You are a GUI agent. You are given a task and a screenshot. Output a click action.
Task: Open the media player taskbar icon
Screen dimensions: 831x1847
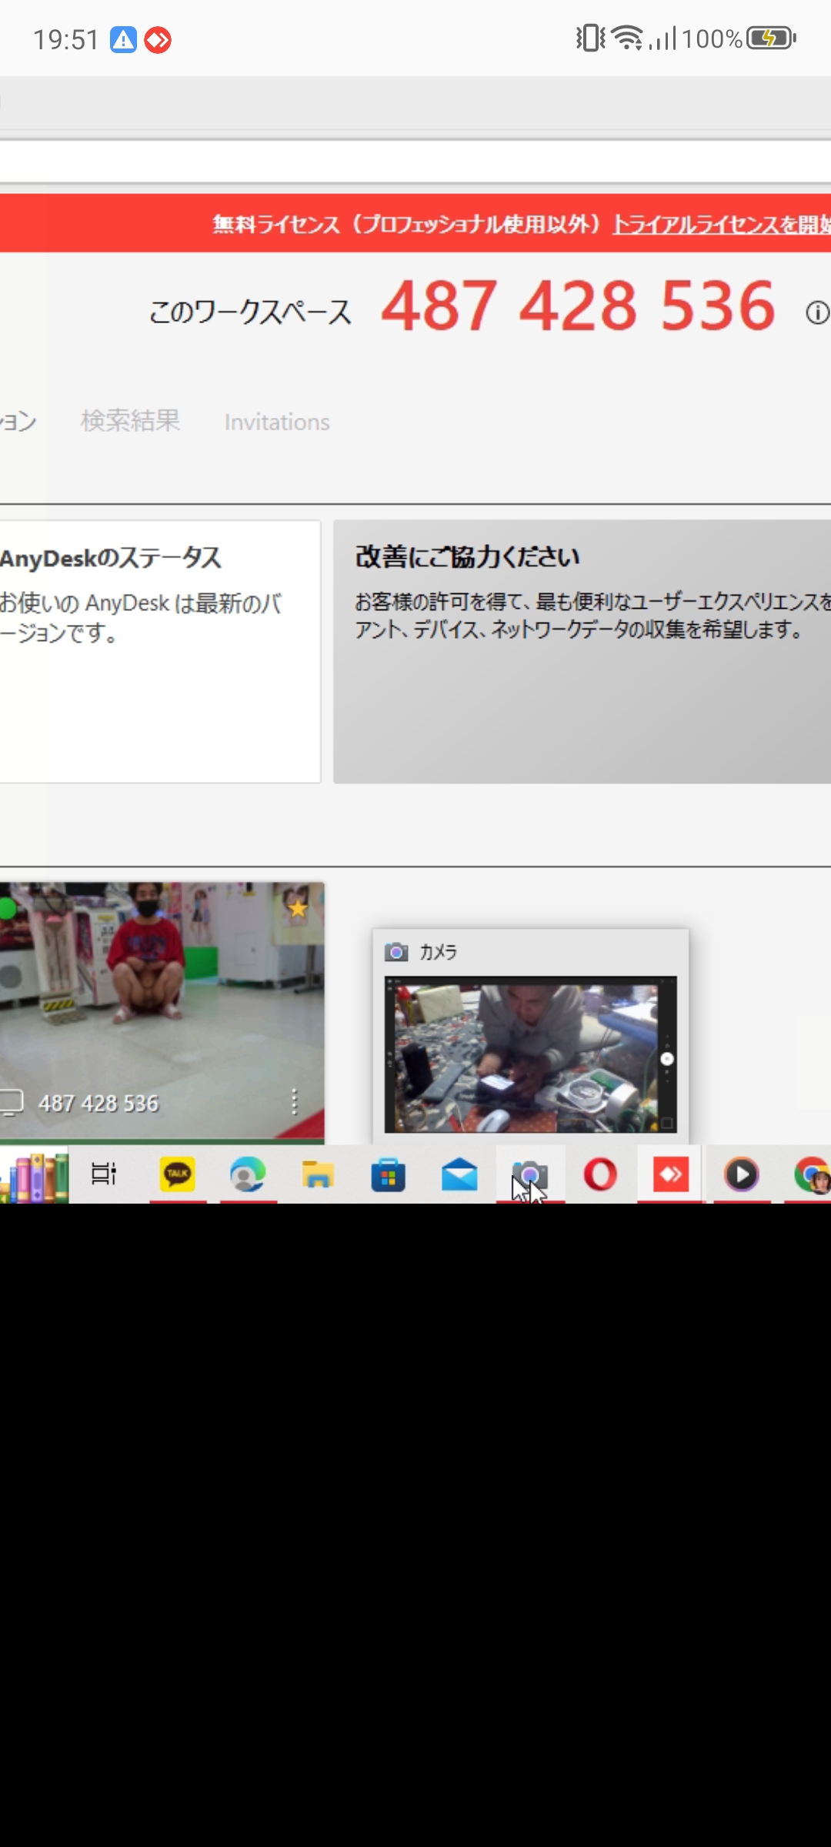(x=742, y=1175)
